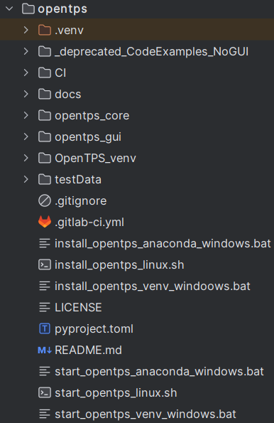Collapse the opentps root folder

[x=9, y=9]
